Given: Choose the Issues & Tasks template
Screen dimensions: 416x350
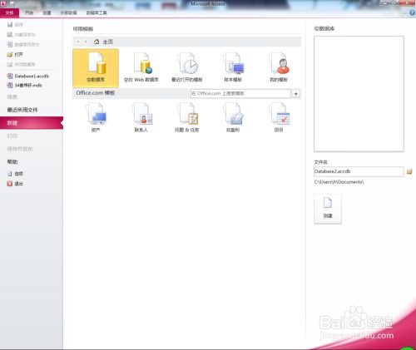Looking at the screenshot, I should [187, 117].
